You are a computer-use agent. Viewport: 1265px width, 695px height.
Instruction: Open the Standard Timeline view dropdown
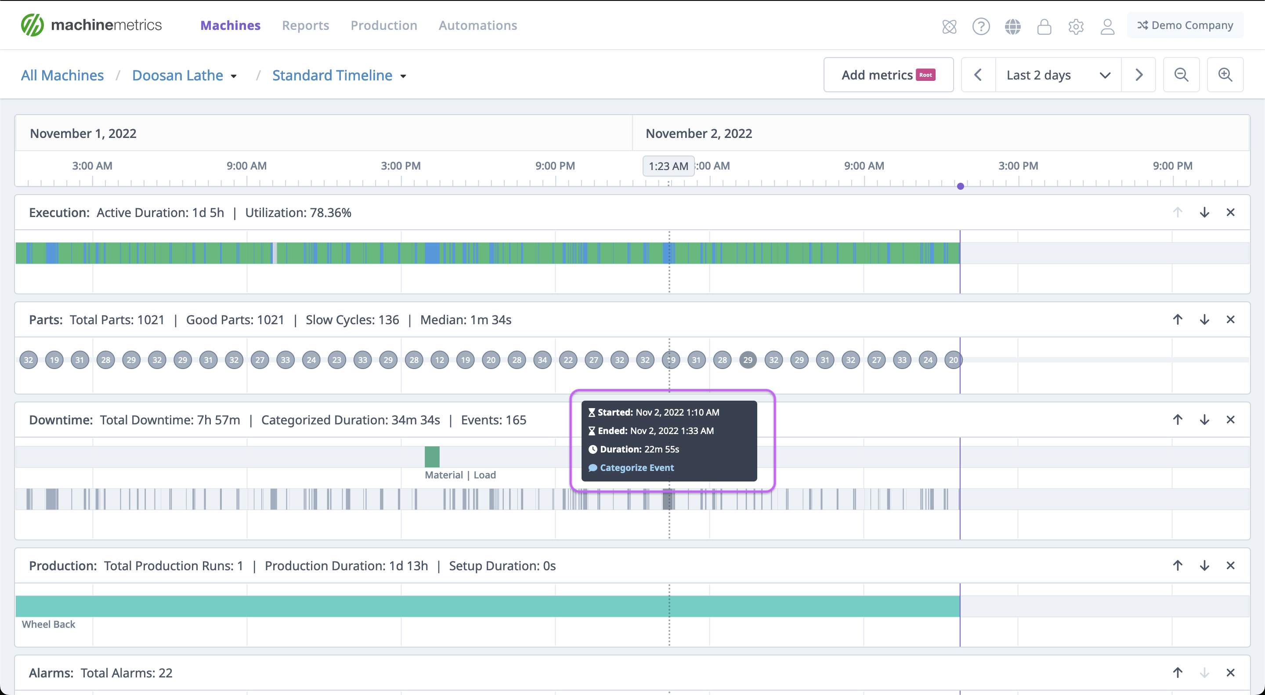pyautogui.click(x=404, y=76)
